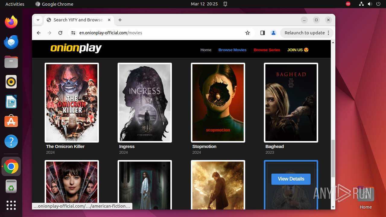Open the clock showing Mar 12 20:25
The image size is (386, 217).
click(204, 4)
